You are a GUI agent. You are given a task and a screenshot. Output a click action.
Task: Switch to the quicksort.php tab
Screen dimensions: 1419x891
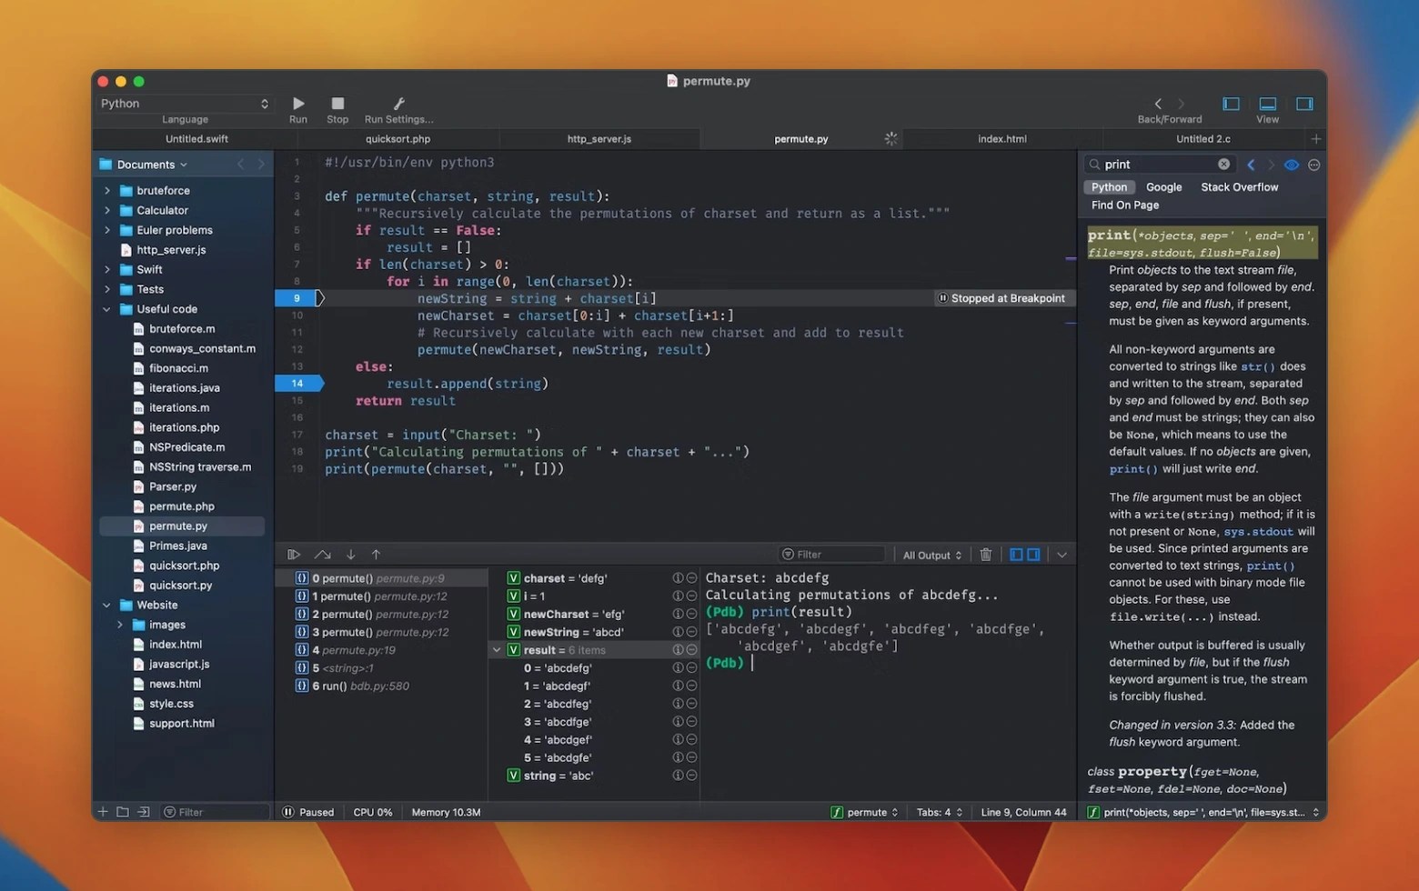398,138
